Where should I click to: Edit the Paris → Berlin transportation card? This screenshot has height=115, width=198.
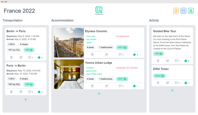coord(21,92)
